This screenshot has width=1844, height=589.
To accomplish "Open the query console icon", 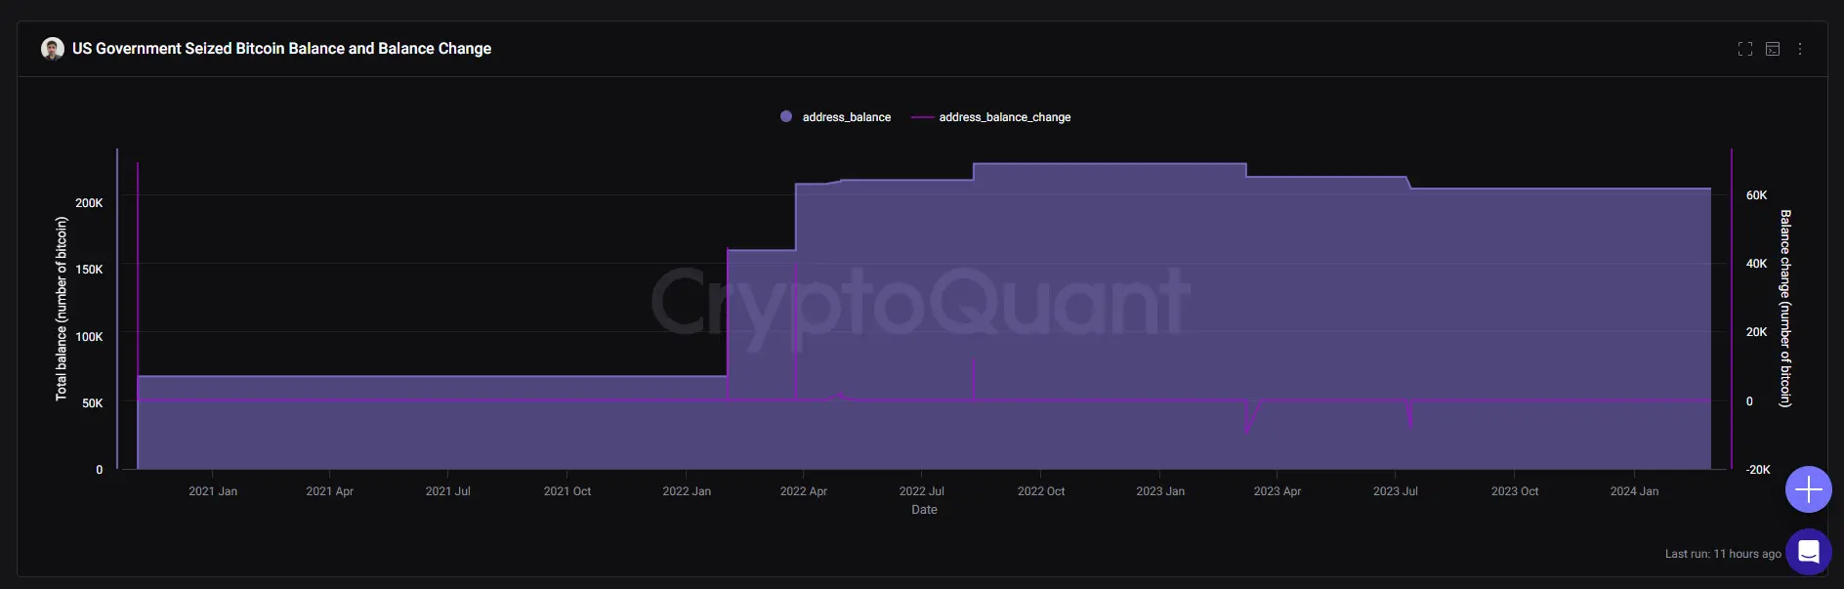I will [x=1773, y=49].
